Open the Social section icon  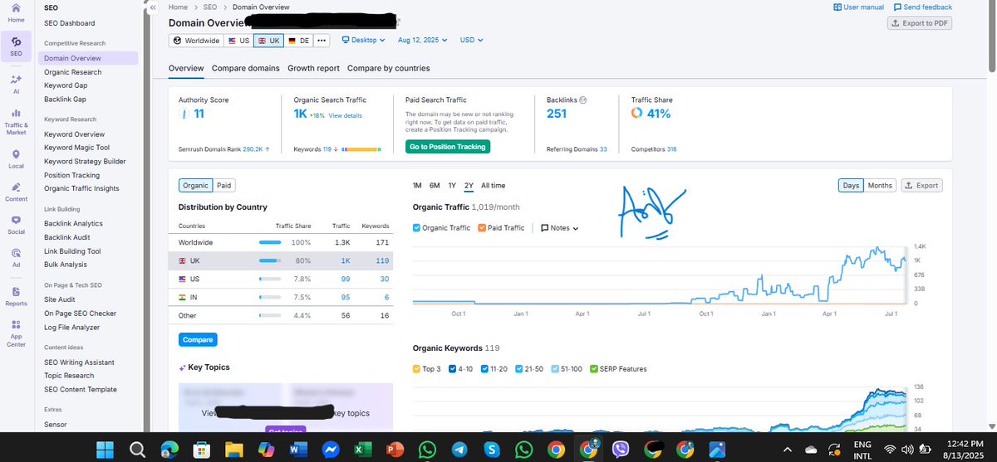pyautogui.click(x=16, y=220)
